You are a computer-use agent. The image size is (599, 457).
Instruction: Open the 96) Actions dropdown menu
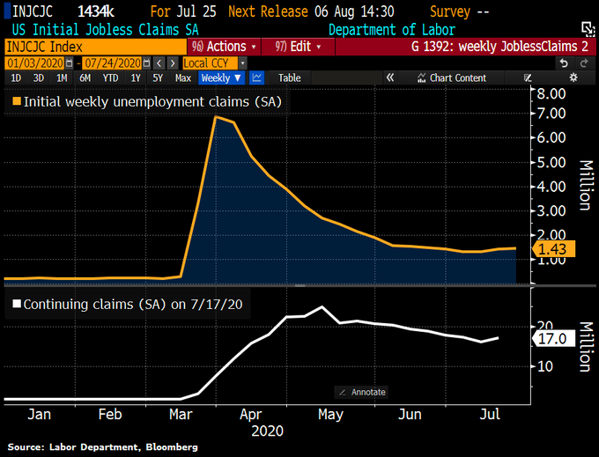click(224, 47)
